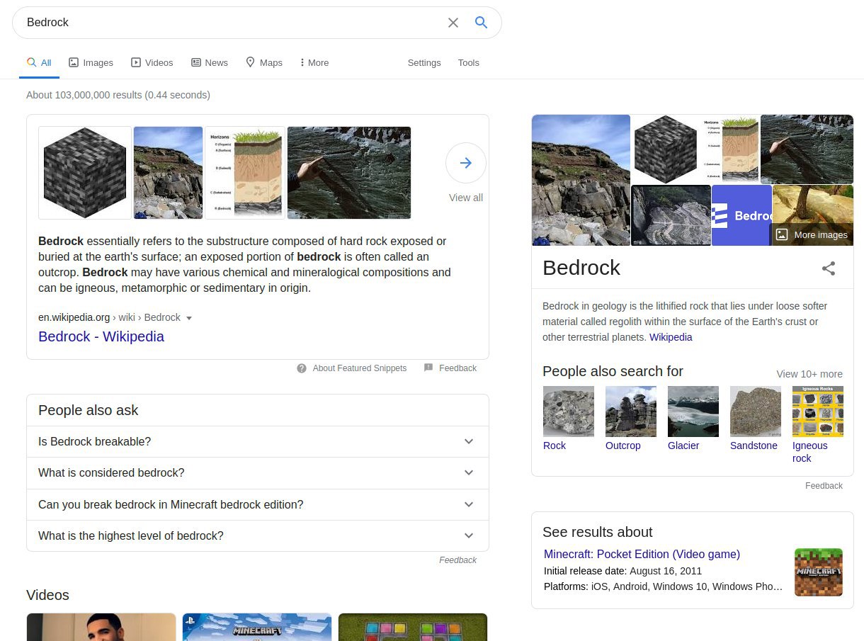
Task: Click About Featured Snippets help icon
Action: [x=302, y=368]
